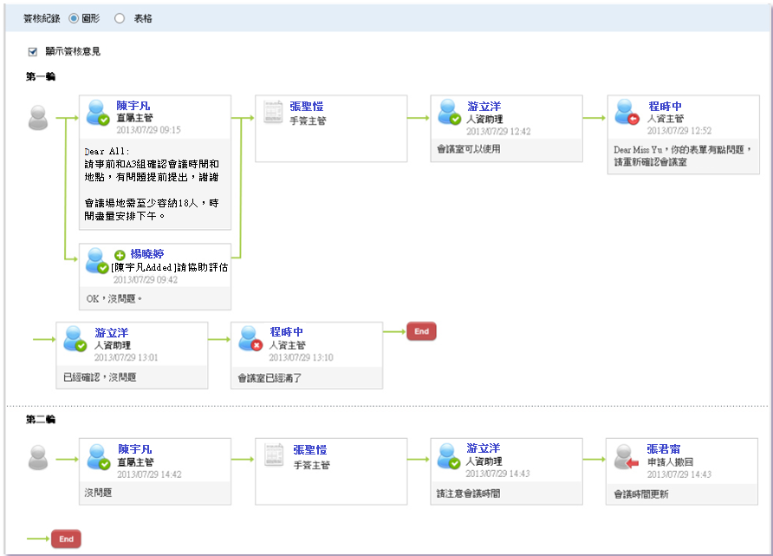Open 游立洋 name link dated 14:43
This screenshot has width=773, height=556.
point(484,448)
